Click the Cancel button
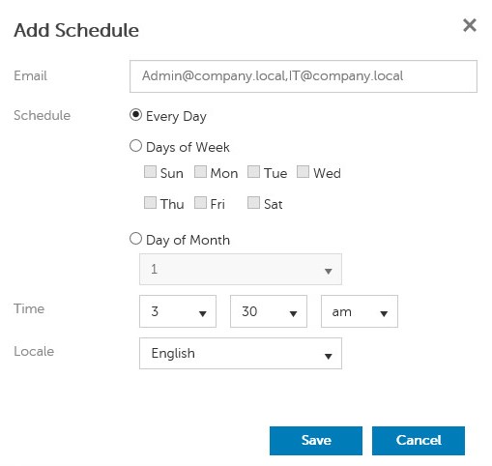 419,441
